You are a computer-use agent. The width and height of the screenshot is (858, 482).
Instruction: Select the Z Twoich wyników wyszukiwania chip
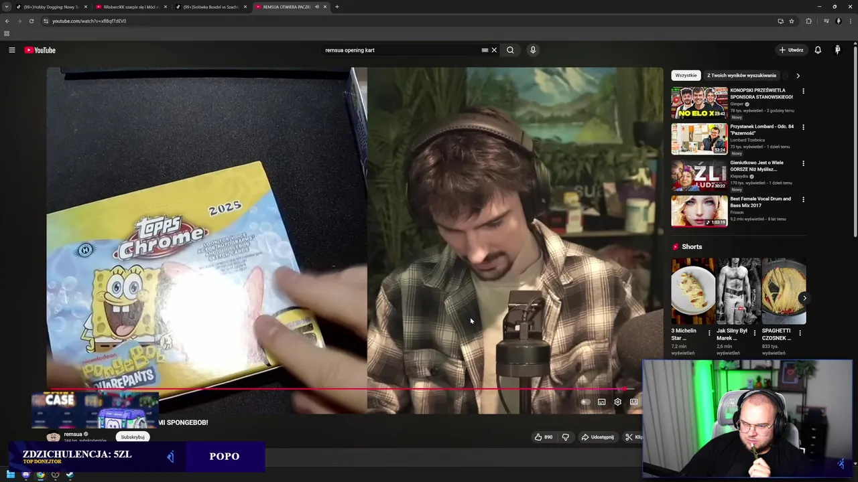coord(741,76)
